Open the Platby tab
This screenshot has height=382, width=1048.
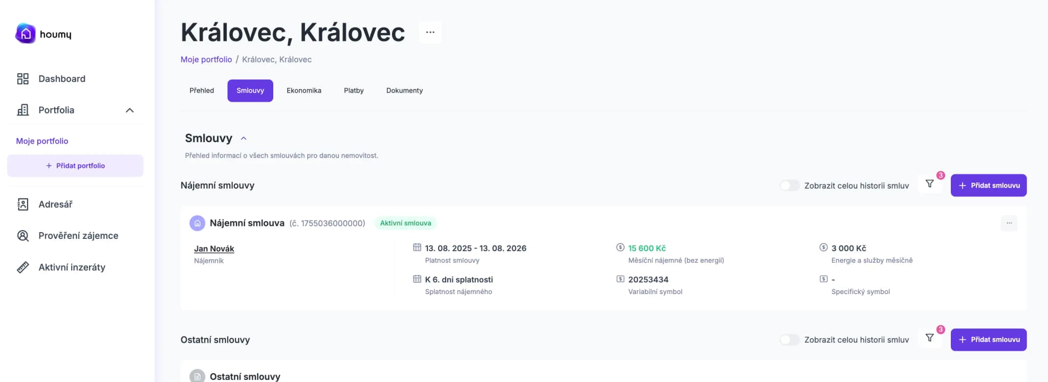coord(354,91)
